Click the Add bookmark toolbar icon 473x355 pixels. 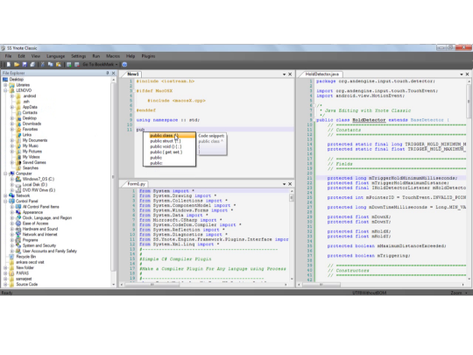coord(69,64)
